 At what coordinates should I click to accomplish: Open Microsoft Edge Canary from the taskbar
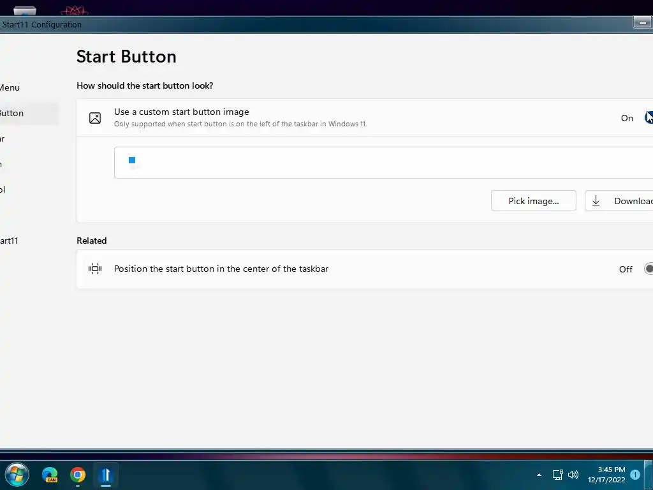[x=50, y=475]
